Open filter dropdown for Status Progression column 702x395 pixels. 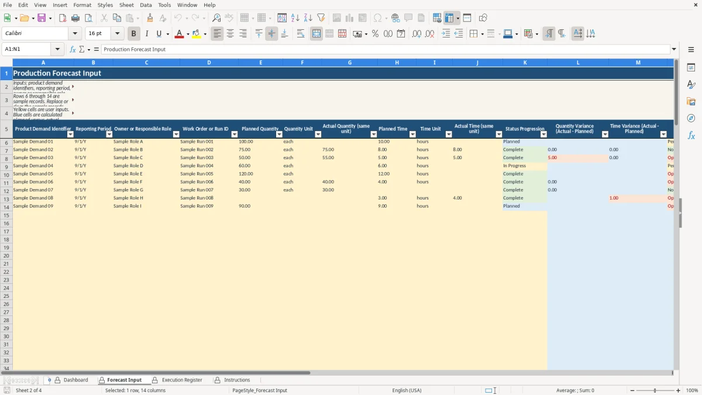point(543,135)
